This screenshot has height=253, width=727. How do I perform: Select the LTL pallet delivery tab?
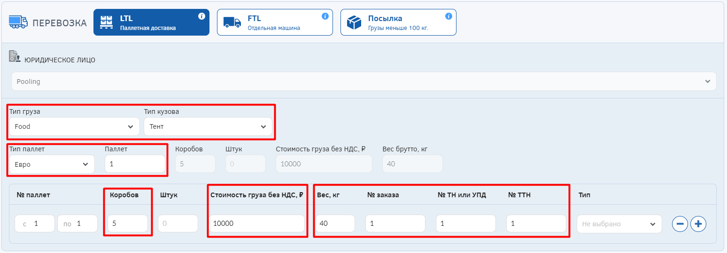151,22
